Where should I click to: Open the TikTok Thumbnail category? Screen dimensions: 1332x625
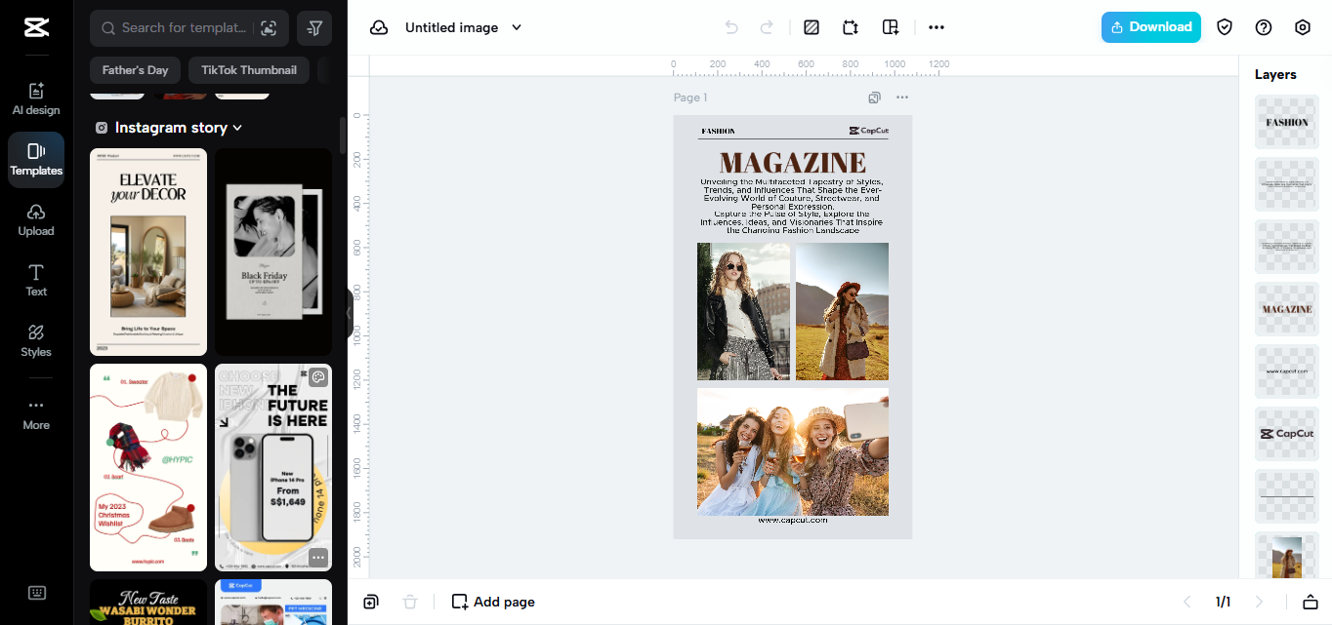(248, 69)
